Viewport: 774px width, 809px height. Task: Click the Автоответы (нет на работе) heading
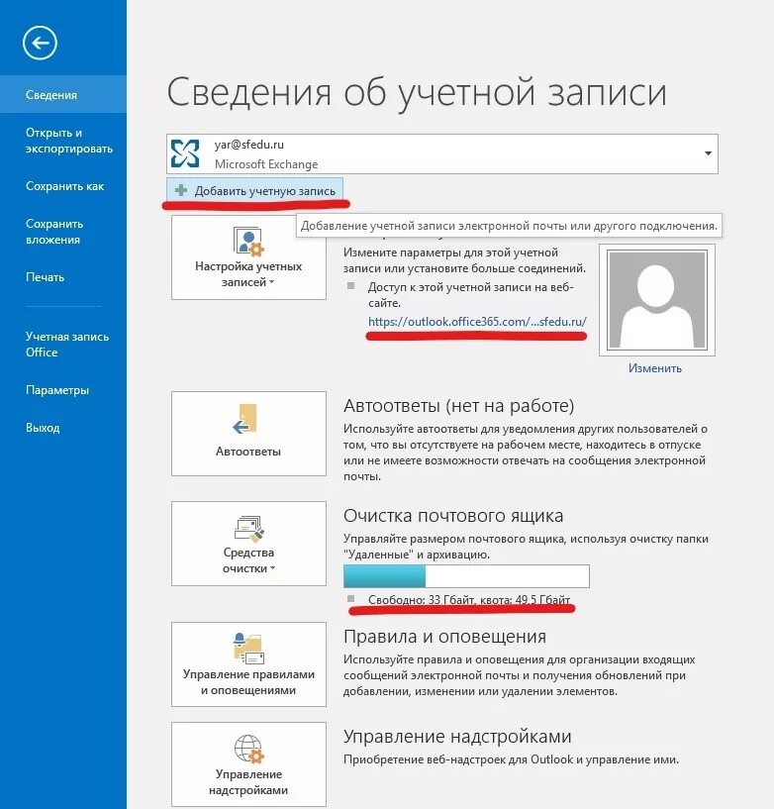coord(458,406)
